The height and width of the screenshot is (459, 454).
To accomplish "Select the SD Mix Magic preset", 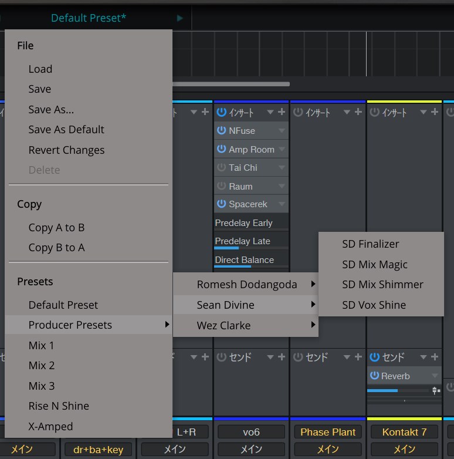I will [375, 265].
